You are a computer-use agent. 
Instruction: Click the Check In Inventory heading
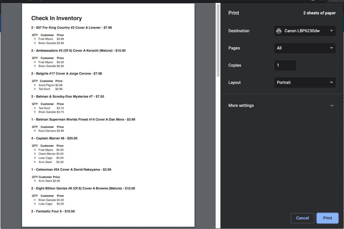click(57, 18)
